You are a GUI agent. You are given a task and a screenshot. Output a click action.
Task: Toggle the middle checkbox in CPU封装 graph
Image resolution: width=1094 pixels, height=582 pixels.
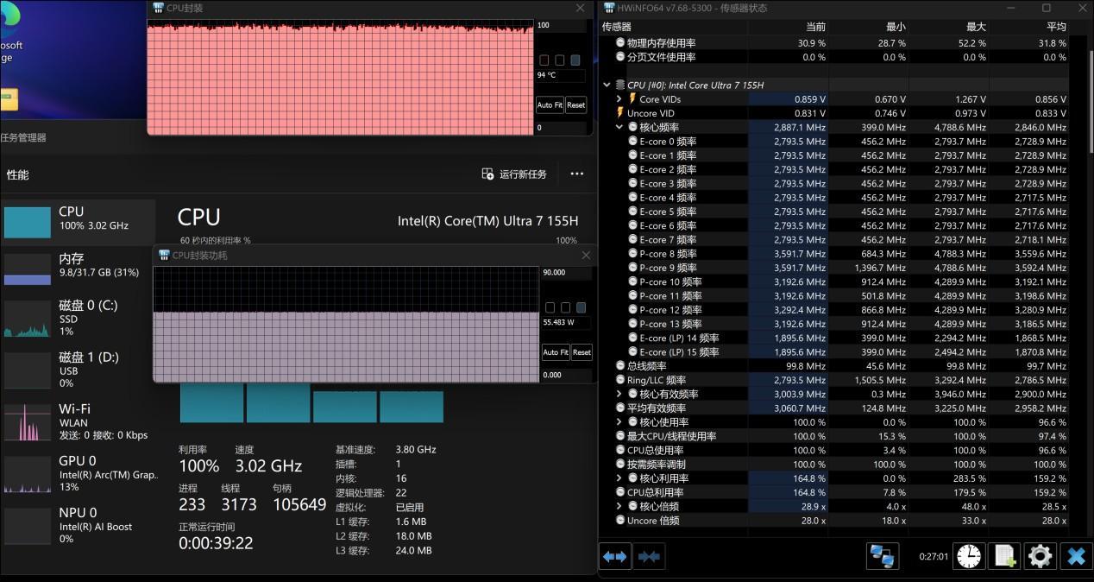(560, 60)
